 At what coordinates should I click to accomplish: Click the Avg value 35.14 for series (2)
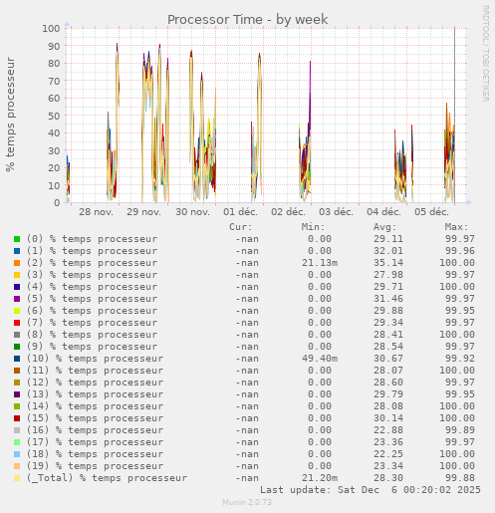(388, 263)
